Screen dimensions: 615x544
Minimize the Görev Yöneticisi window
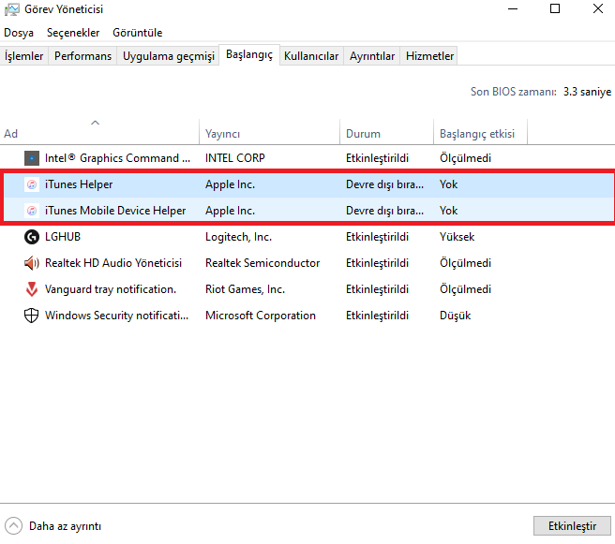coord(513,9)
